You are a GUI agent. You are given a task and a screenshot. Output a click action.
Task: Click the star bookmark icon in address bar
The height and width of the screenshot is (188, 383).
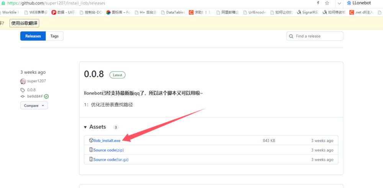pyautogui.click(x=327, y=3)
